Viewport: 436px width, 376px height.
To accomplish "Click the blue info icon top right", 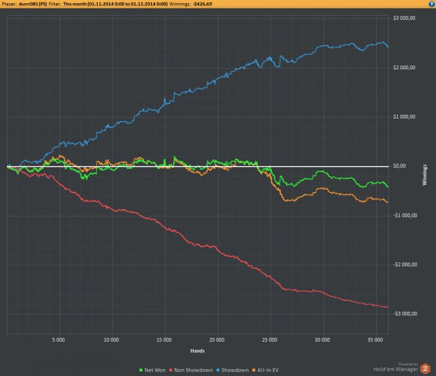I will point(432,4).
